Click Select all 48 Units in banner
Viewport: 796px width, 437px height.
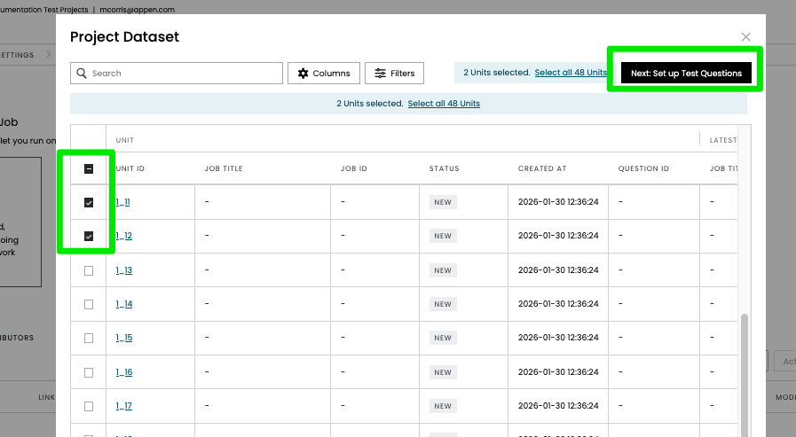pyautogui.click(x=444, y=104)
